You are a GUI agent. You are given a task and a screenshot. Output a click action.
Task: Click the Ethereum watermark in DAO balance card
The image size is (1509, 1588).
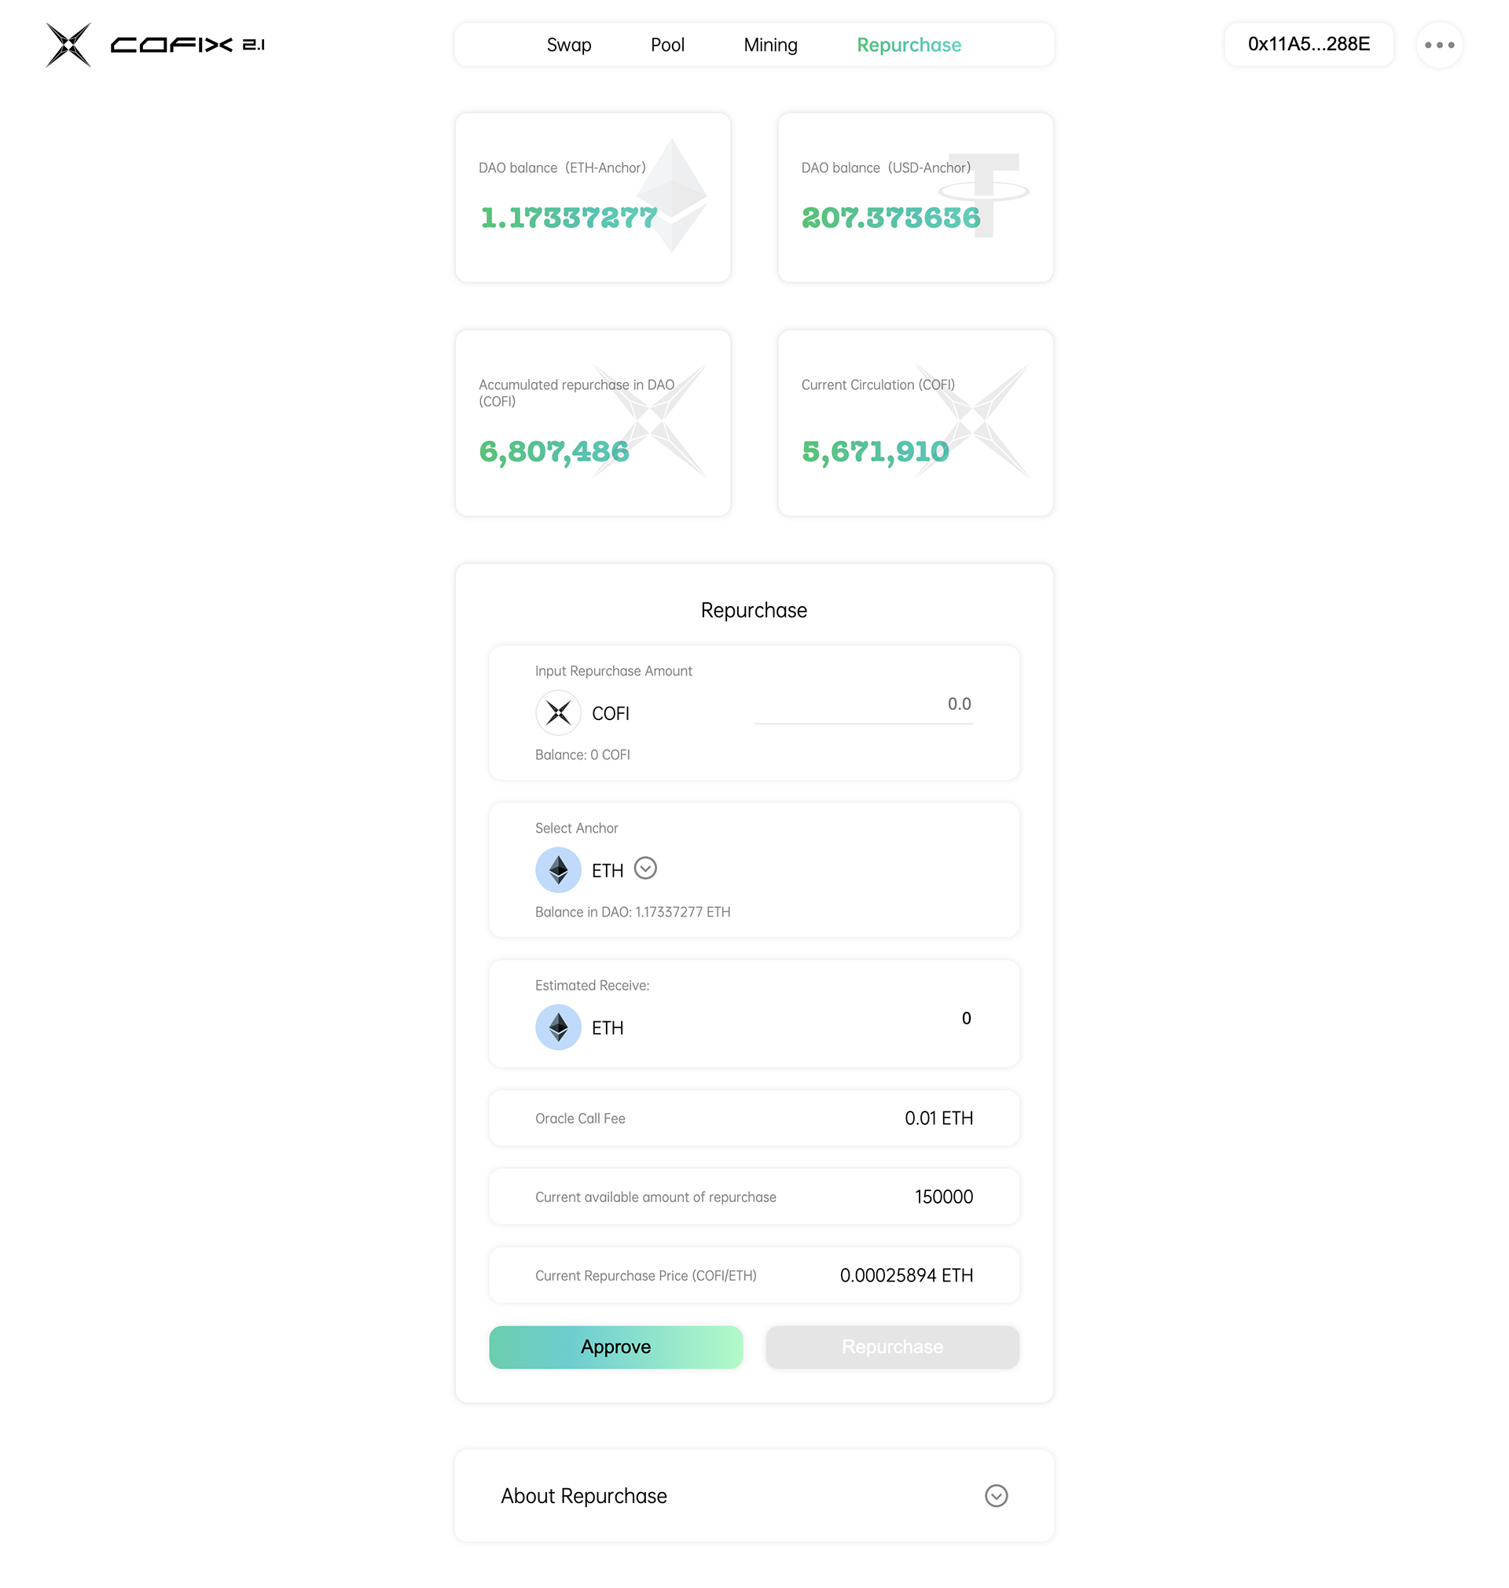pos(672,196)
